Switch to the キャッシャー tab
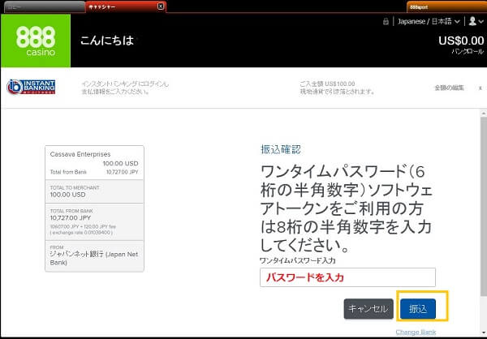 coord(122,6)
